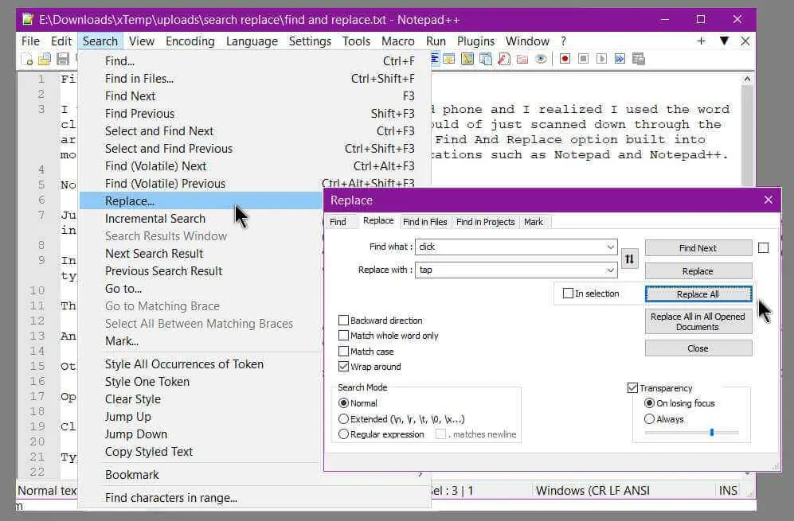Click the transparency slider handle
794x521 pixels.
(711, 433)
